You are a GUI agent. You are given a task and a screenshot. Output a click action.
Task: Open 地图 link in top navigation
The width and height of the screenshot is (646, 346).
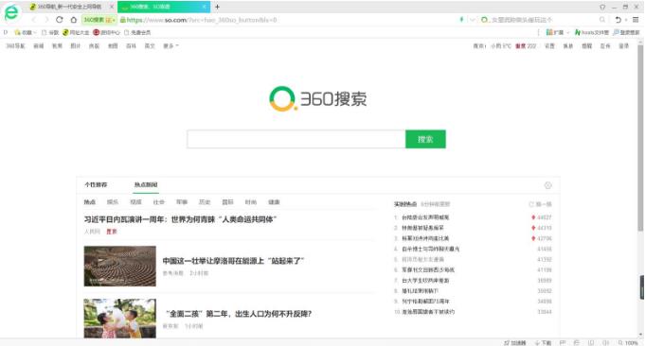[113, 45]
